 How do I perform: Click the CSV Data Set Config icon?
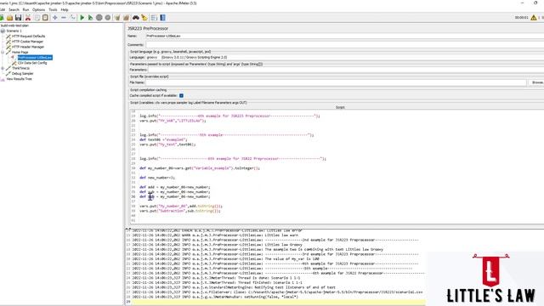point(14,63)
